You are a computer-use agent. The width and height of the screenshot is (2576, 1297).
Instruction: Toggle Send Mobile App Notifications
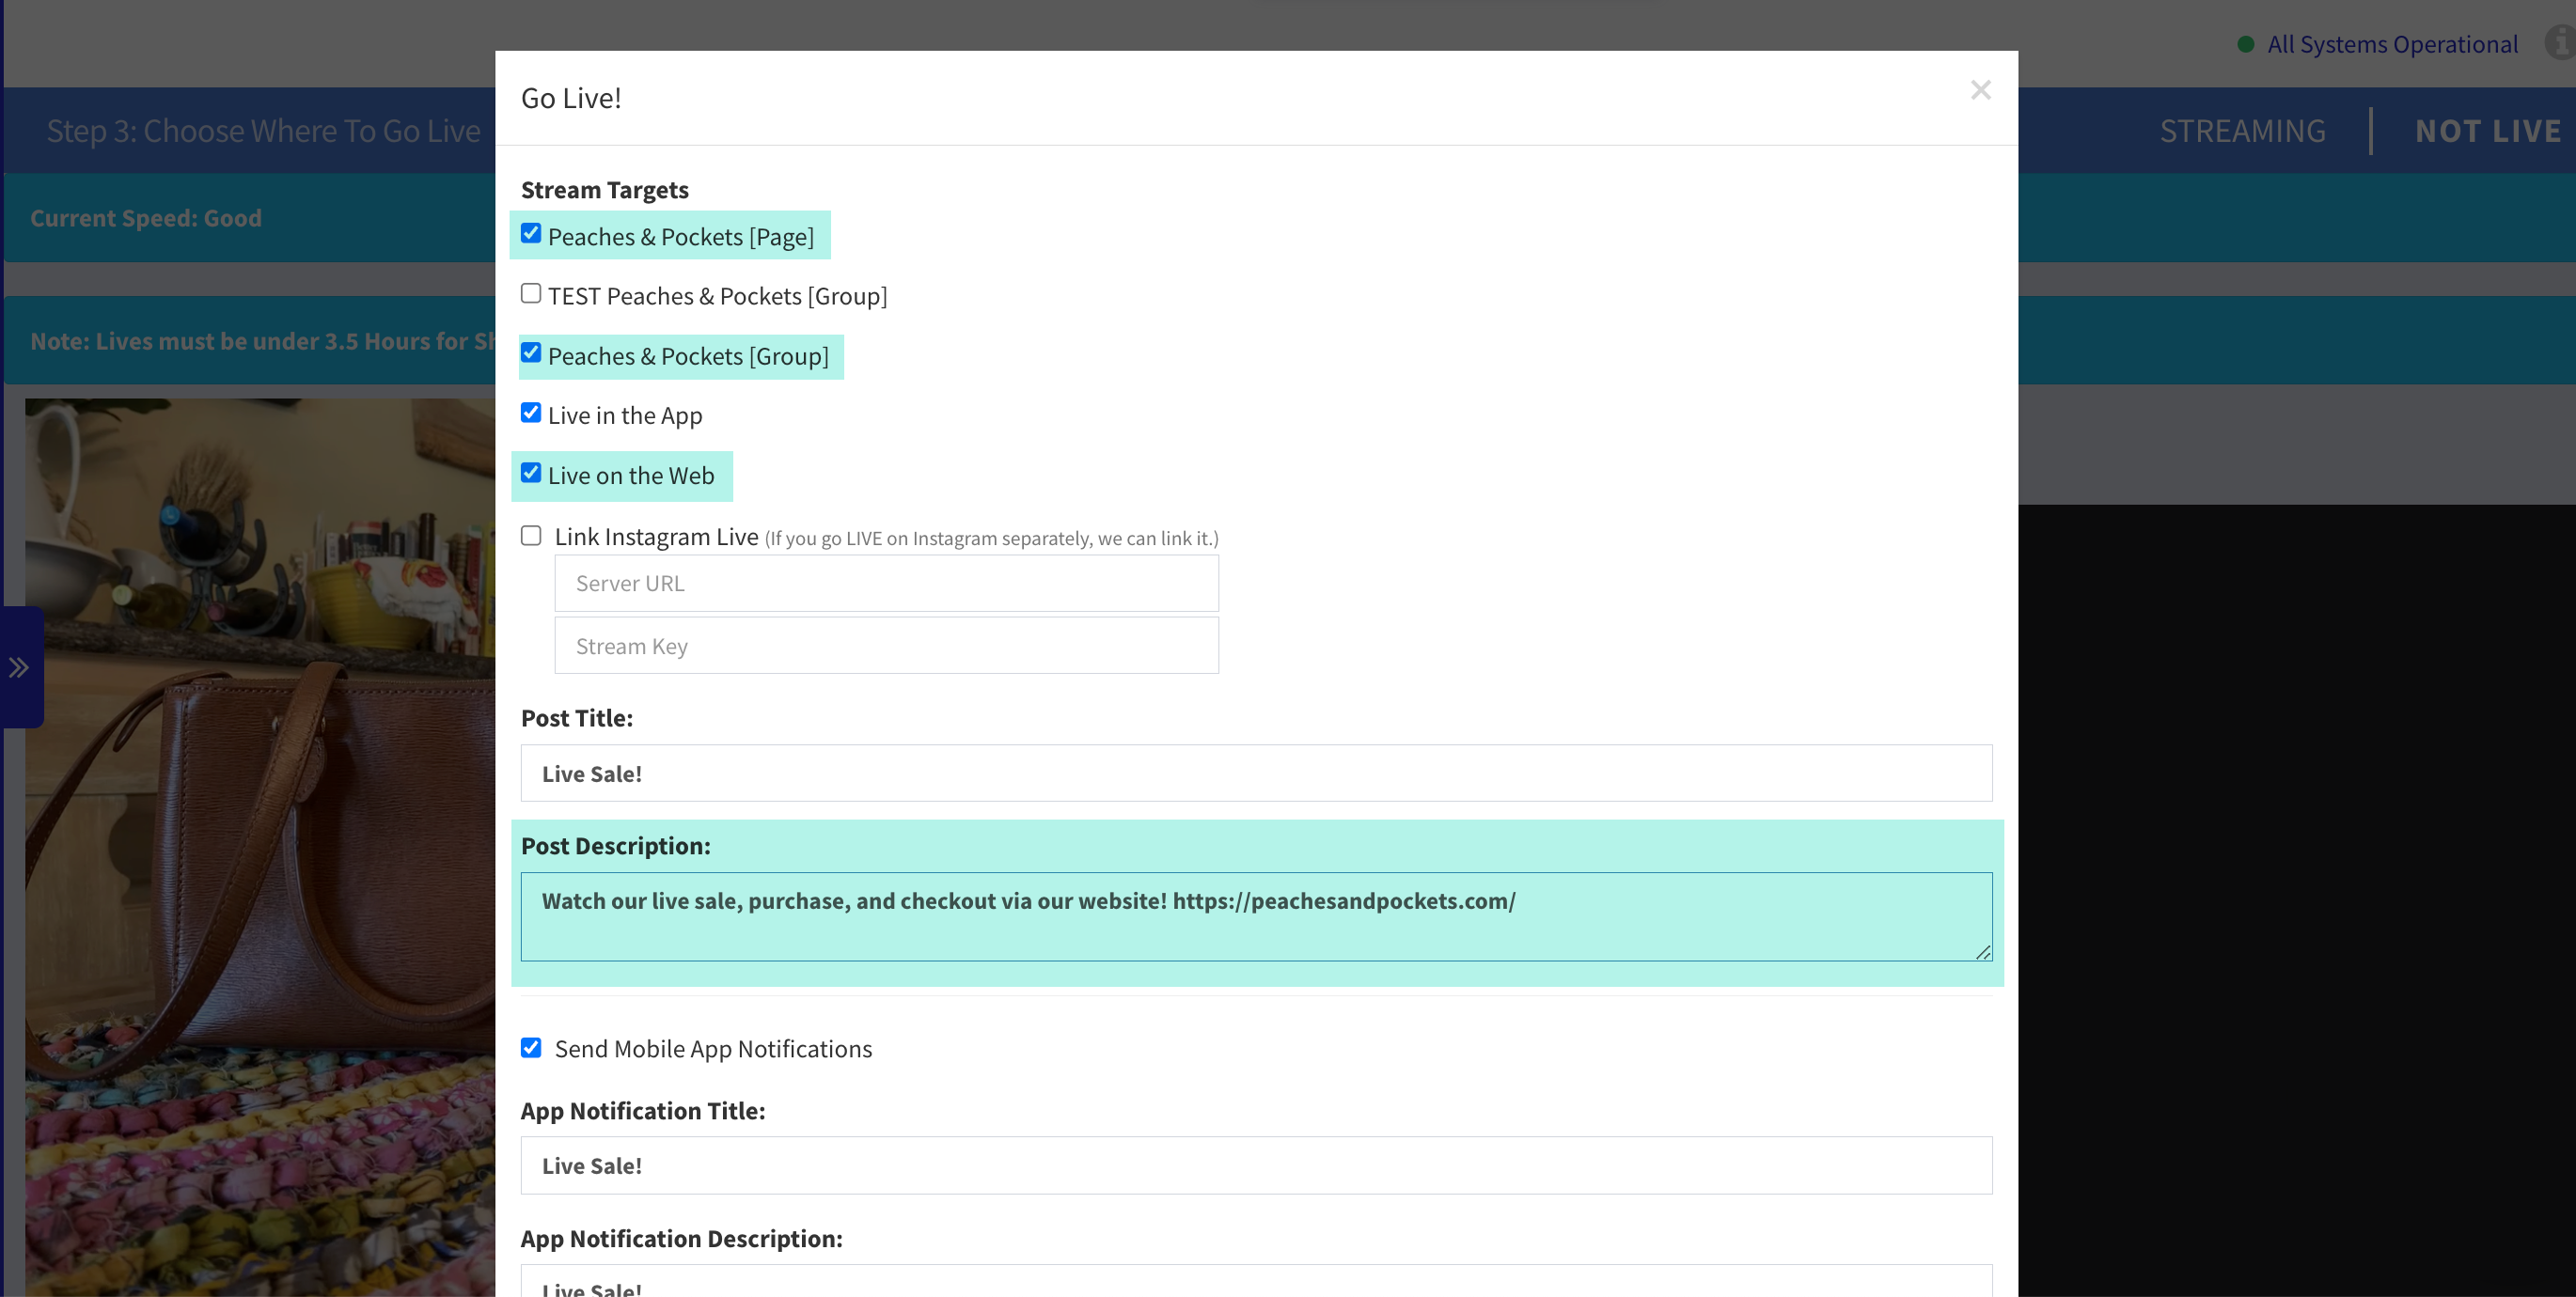[531, 1047]
